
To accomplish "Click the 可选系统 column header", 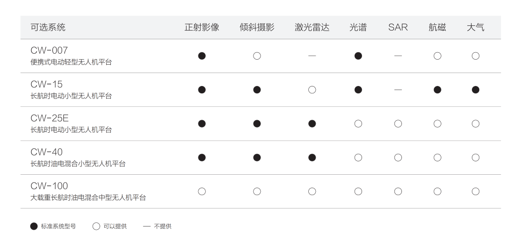I will [48, 27].
